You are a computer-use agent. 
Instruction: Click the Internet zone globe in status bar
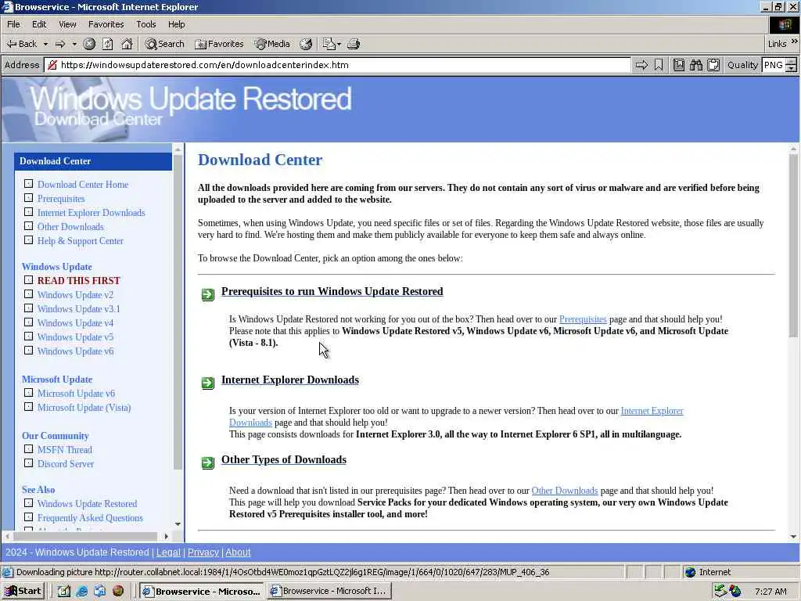(691, 572)
